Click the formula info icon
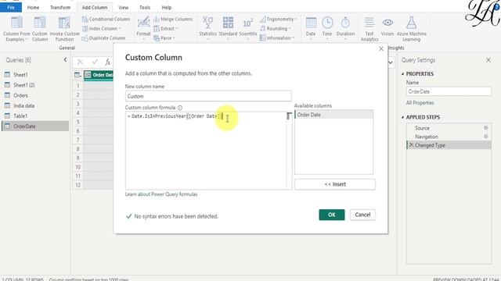The image size is (501, 281). point(180,108)
